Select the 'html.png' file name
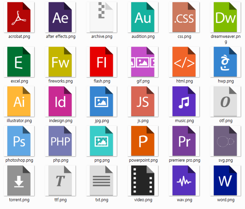 click(x=184, y=81)
